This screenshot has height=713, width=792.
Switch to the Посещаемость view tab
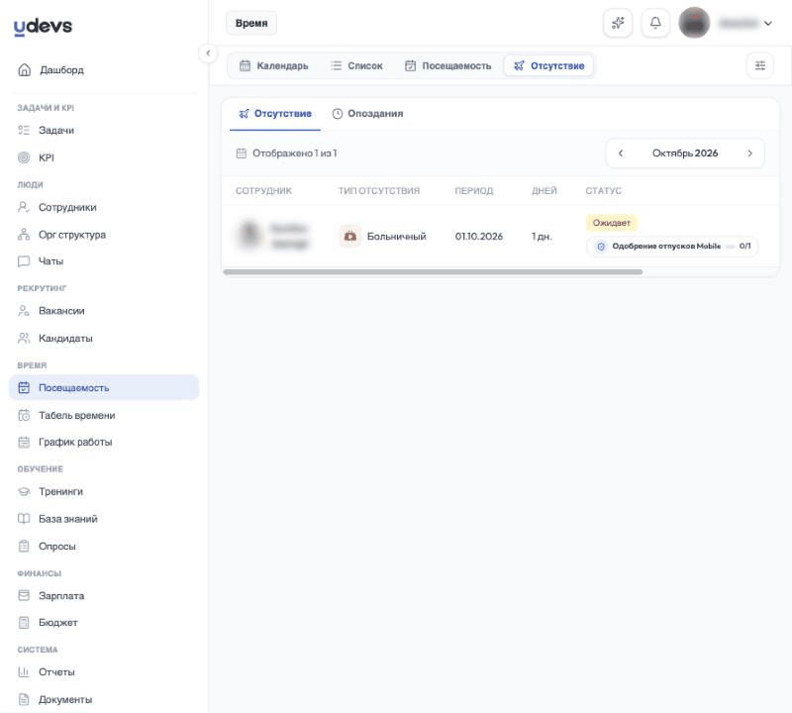click(448, 65)
